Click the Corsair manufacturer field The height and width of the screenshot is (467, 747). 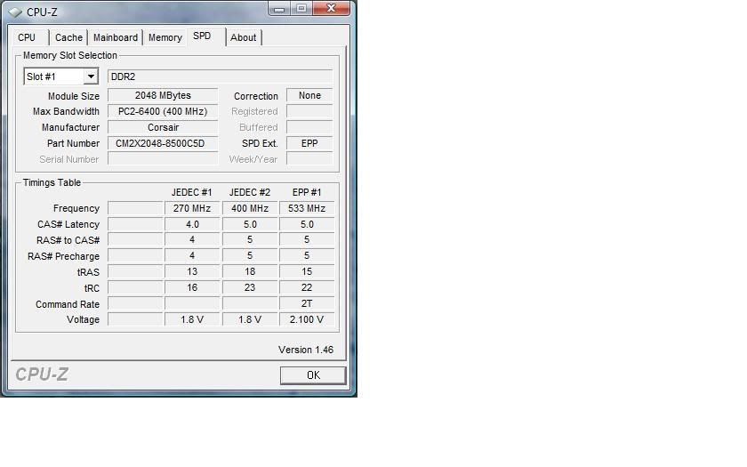[163, 127]
